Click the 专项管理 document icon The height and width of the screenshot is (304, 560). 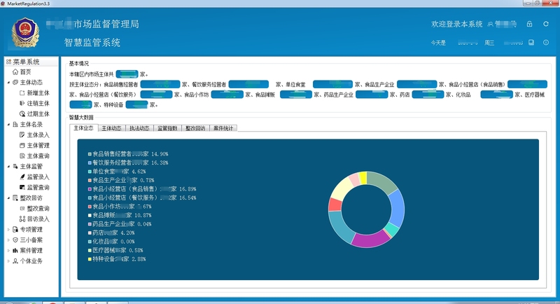15,229
